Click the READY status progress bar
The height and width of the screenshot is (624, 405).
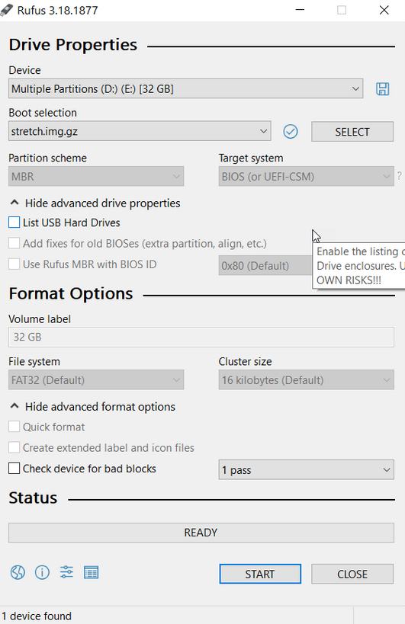coord(201,533)
